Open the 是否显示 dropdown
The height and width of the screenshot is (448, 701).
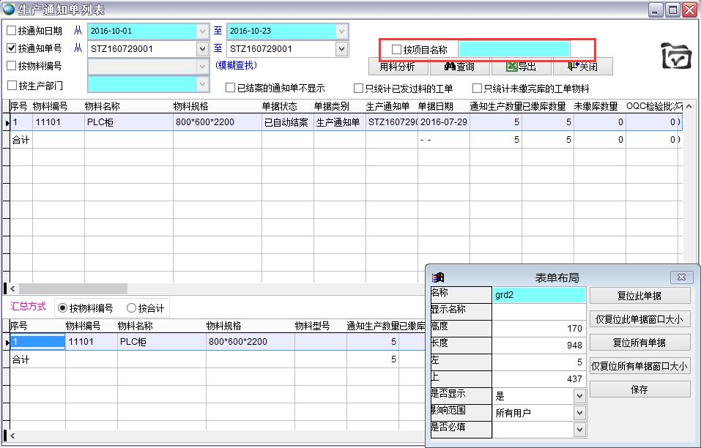(579, 396)
